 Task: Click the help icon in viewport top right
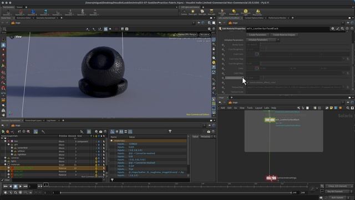pos(214,29)
